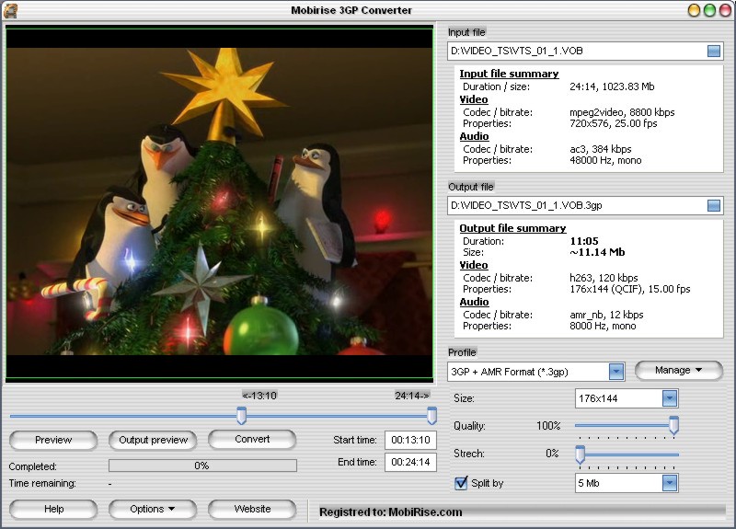Click the '24:14->' marker label
Screen dimensions: 736x529
(x=412, y=396)
